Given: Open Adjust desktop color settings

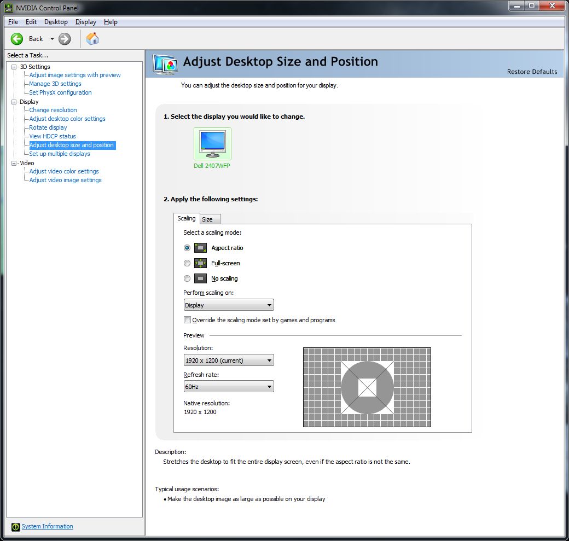Looking at the screenshot, I should pyautogui.click(x=67, y=119).
